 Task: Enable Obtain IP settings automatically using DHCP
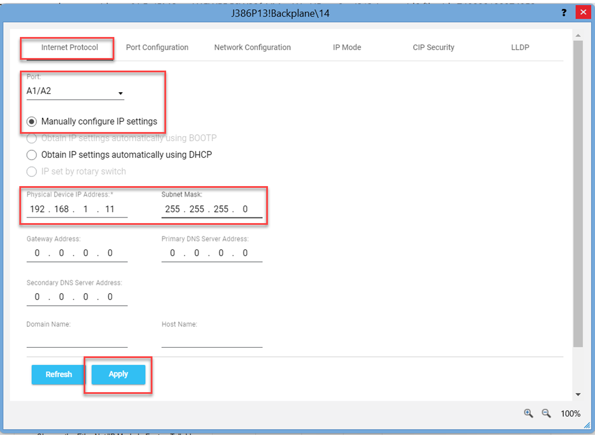[31, 154]
